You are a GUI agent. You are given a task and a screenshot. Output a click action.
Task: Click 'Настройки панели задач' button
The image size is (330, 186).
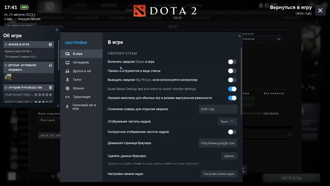coord(219,174)
